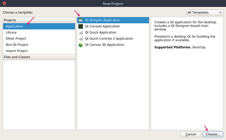Click the Files and Classes section header

(x=17, y=57)
